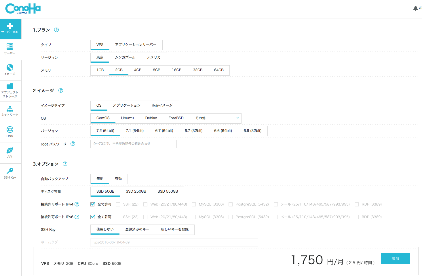Choose 登録済みのキー for SSH Key

(x=137, y=229)
